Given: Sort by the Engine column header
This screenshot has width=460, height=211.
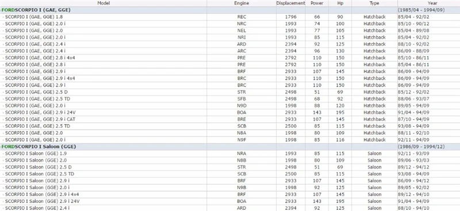Looking at the screenshot, I should coord(241,3).
